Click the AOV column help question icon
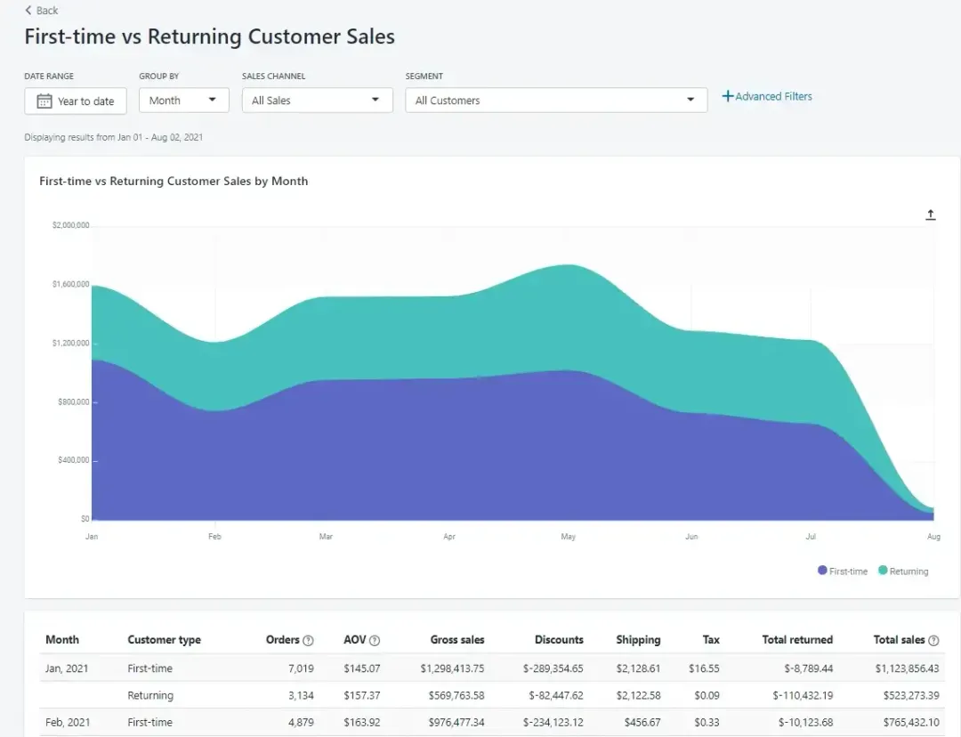The width and height of the screenshot is (961, 737). tap(375, 640)
